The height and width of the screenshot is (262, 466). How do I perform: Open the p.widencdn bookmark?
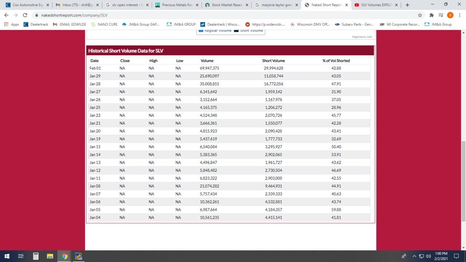[265, 24]
